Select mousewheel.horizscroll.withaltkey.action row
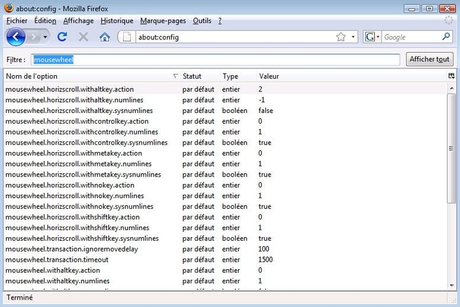The image size is (460, 307). (225, 89)
